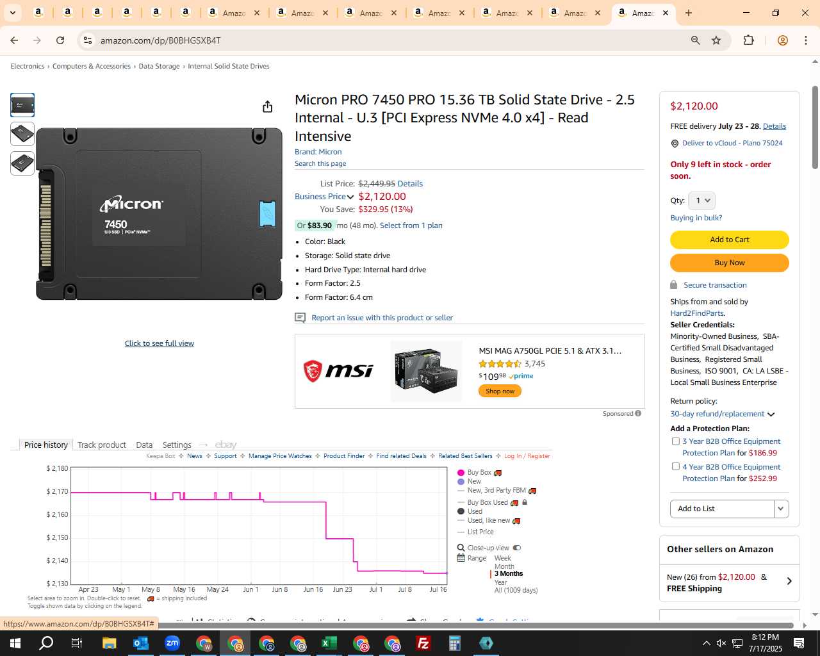Toggle Used, like new legend series
820x656 pixels.
pyautogui.click(x=489, y=520)
